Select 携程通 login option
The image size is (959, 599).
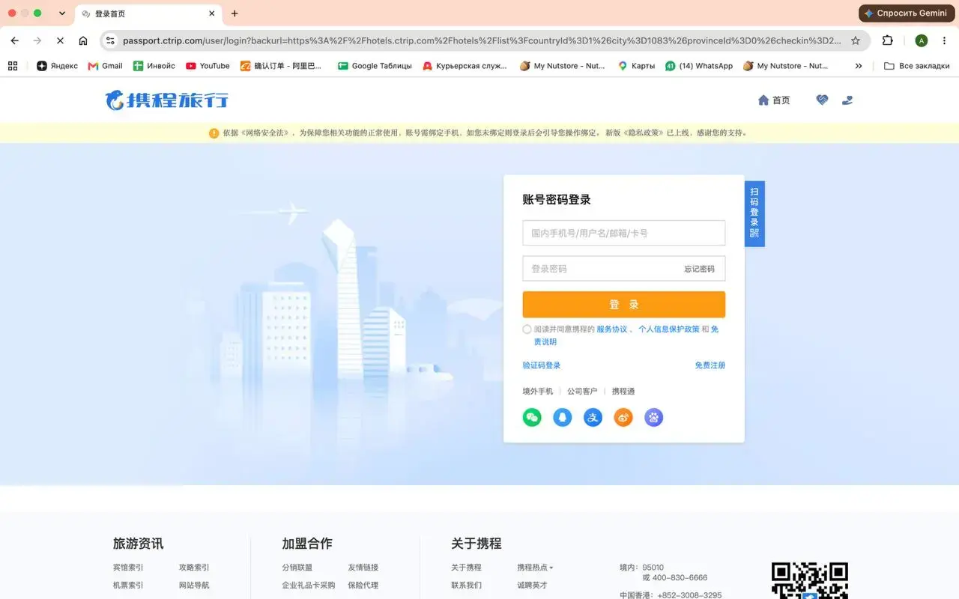623,391
